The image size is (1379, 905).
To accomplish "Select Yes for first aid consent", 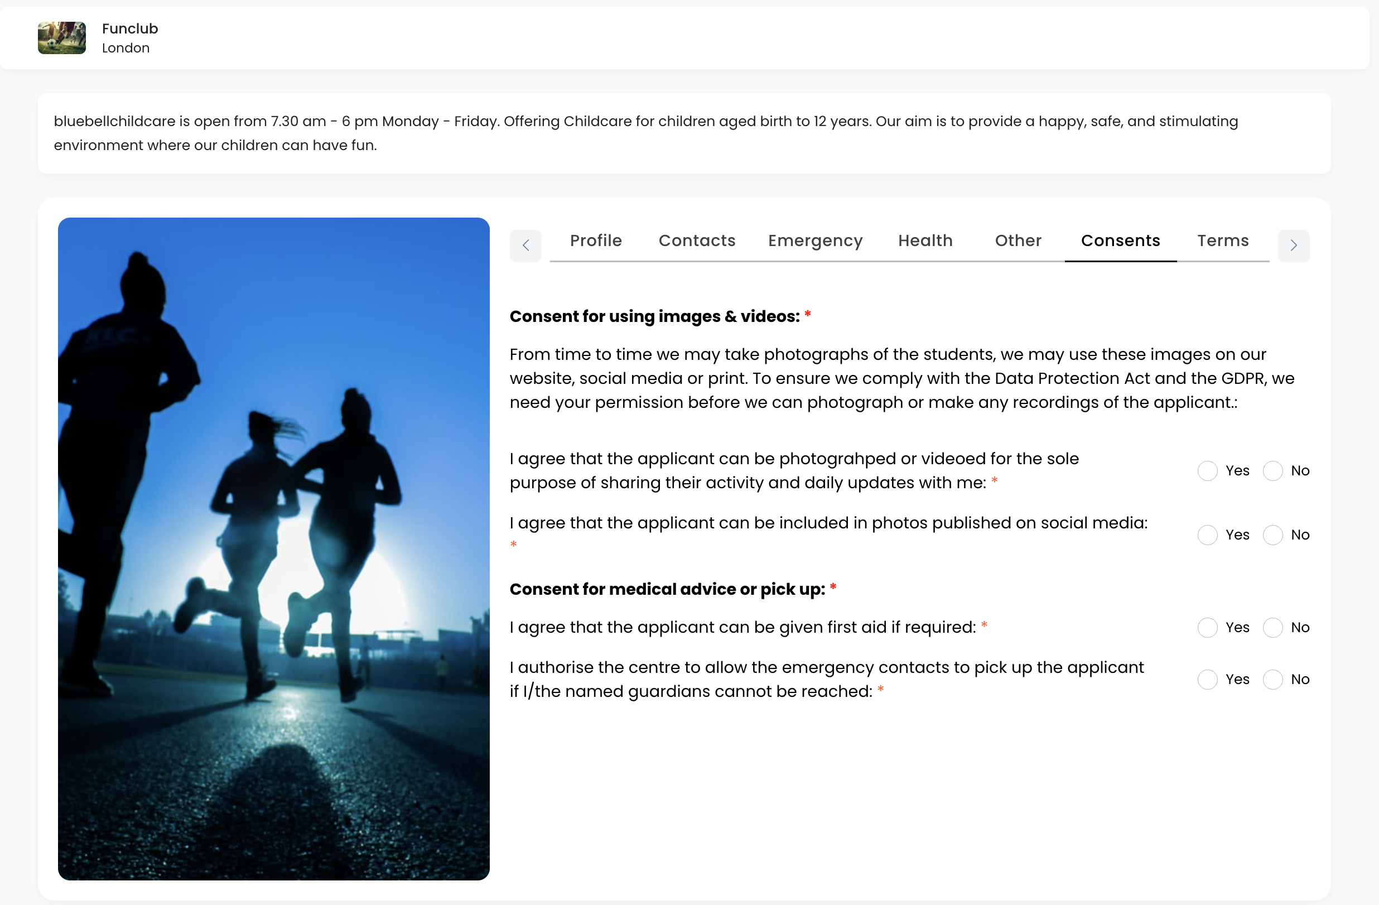I will pyautogui.click(x=1208, y=628).
